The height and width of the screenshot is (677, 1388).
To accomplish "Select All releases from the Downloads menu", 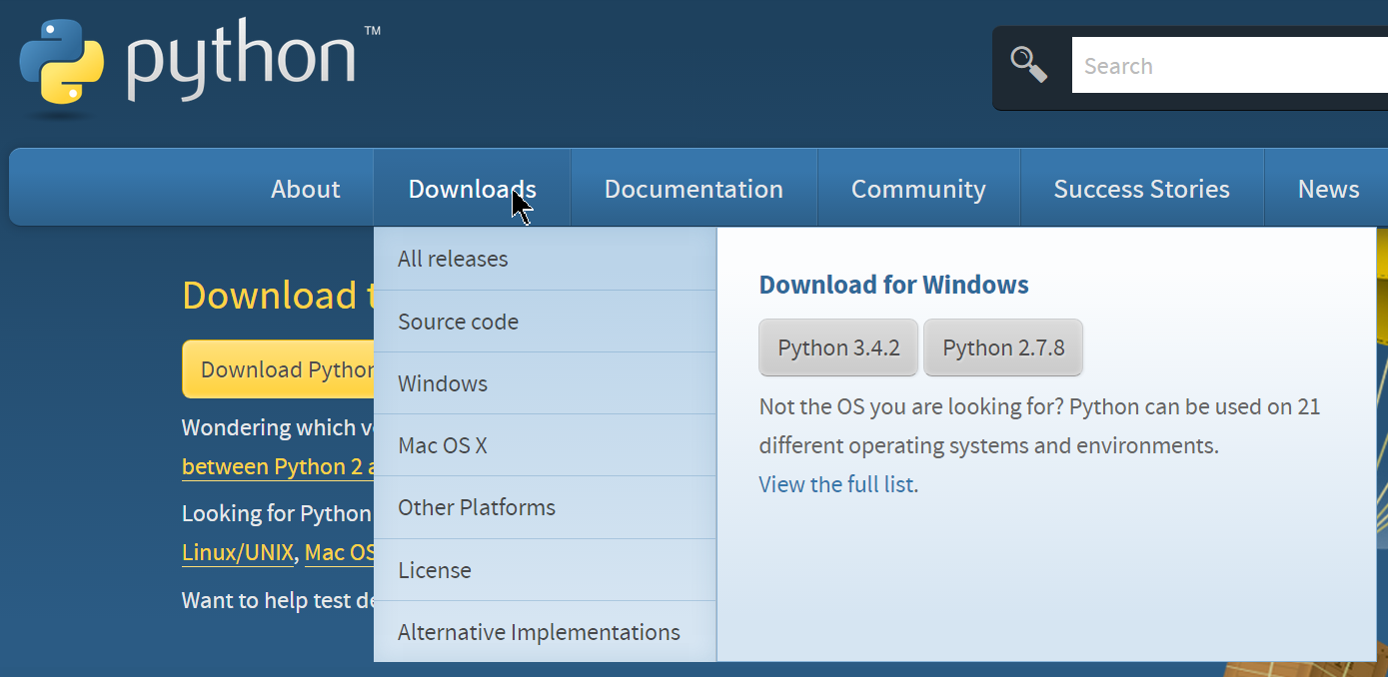I will (x=452, y=259).
